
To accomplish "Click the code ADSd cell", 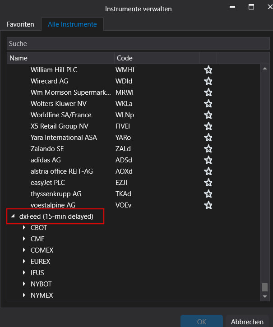I will point(124,160).
